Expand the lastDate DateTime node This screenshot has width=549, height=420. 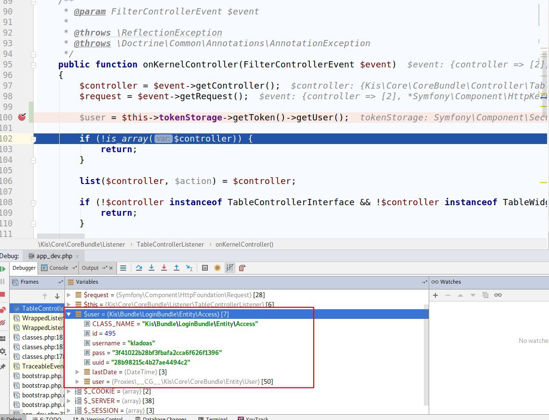point(77,372)
